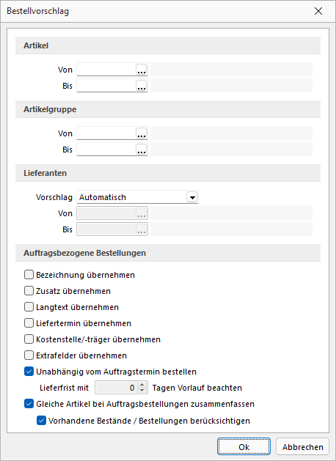Close the Bestellvorschlag dialog window
This screenshot has width=336, height=461.
tap(318, 11)
